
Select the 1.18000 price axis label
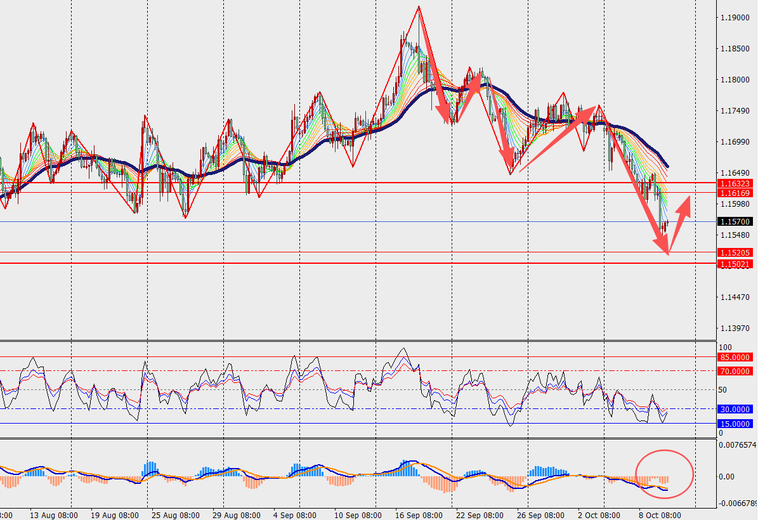point(735,80)
